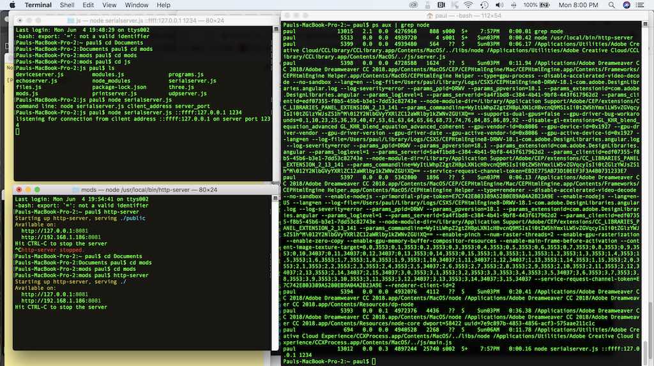The width and height of the screenshot is (654, 366).
Task: Click 'udpserver.js' in the ls output
Action: pos(187,93)
